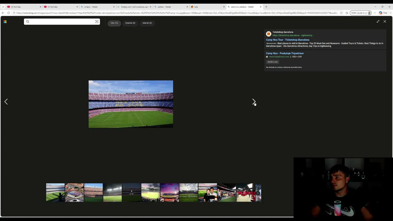Click the Ticketshop Barcelona advertiser name
Viewport: 393px width, 221px height.
click(283, 32)
